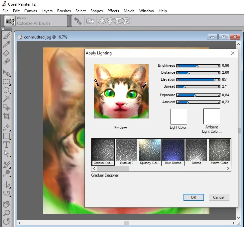The width and height of the screenshot is (244, 227).
Task: Click Cancel in Apply Lighting dialog
Action: click(219, 197)
